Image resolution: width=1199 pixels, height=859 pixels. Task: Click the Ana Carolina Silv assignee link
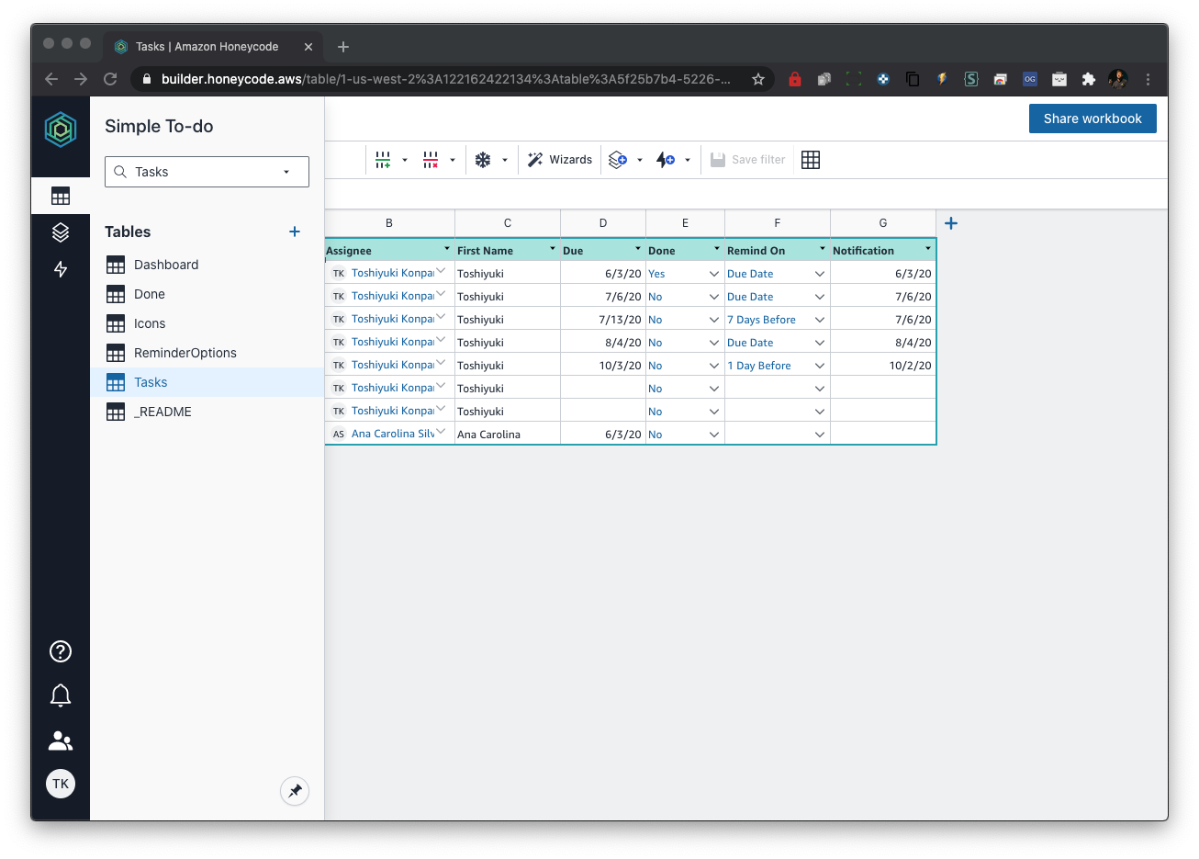(x=393, y=434)
